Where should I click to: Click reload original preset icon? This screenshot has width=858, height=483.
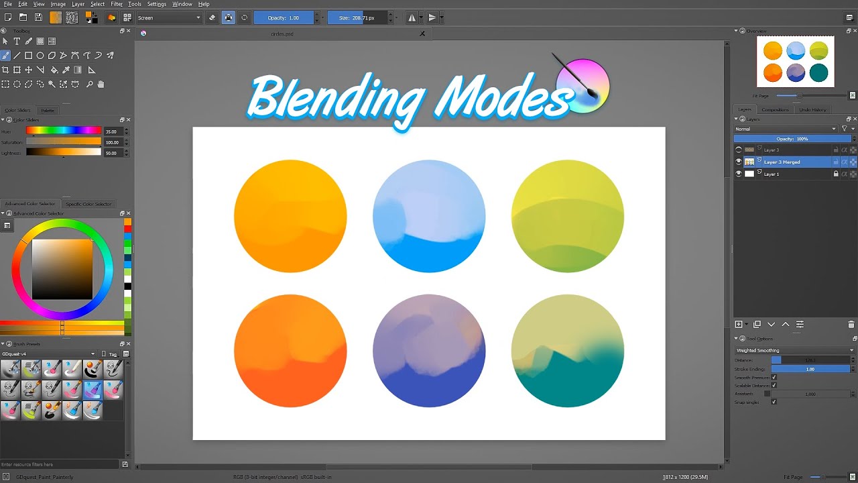click(245, 17)
